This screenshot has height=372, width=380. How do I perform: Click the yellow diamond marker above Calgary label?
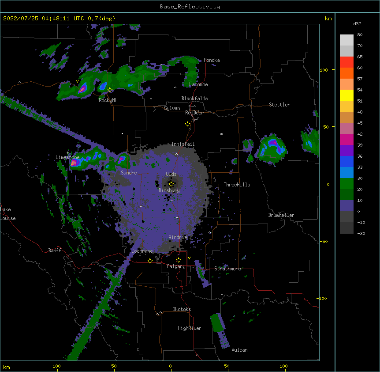[179, 260]
